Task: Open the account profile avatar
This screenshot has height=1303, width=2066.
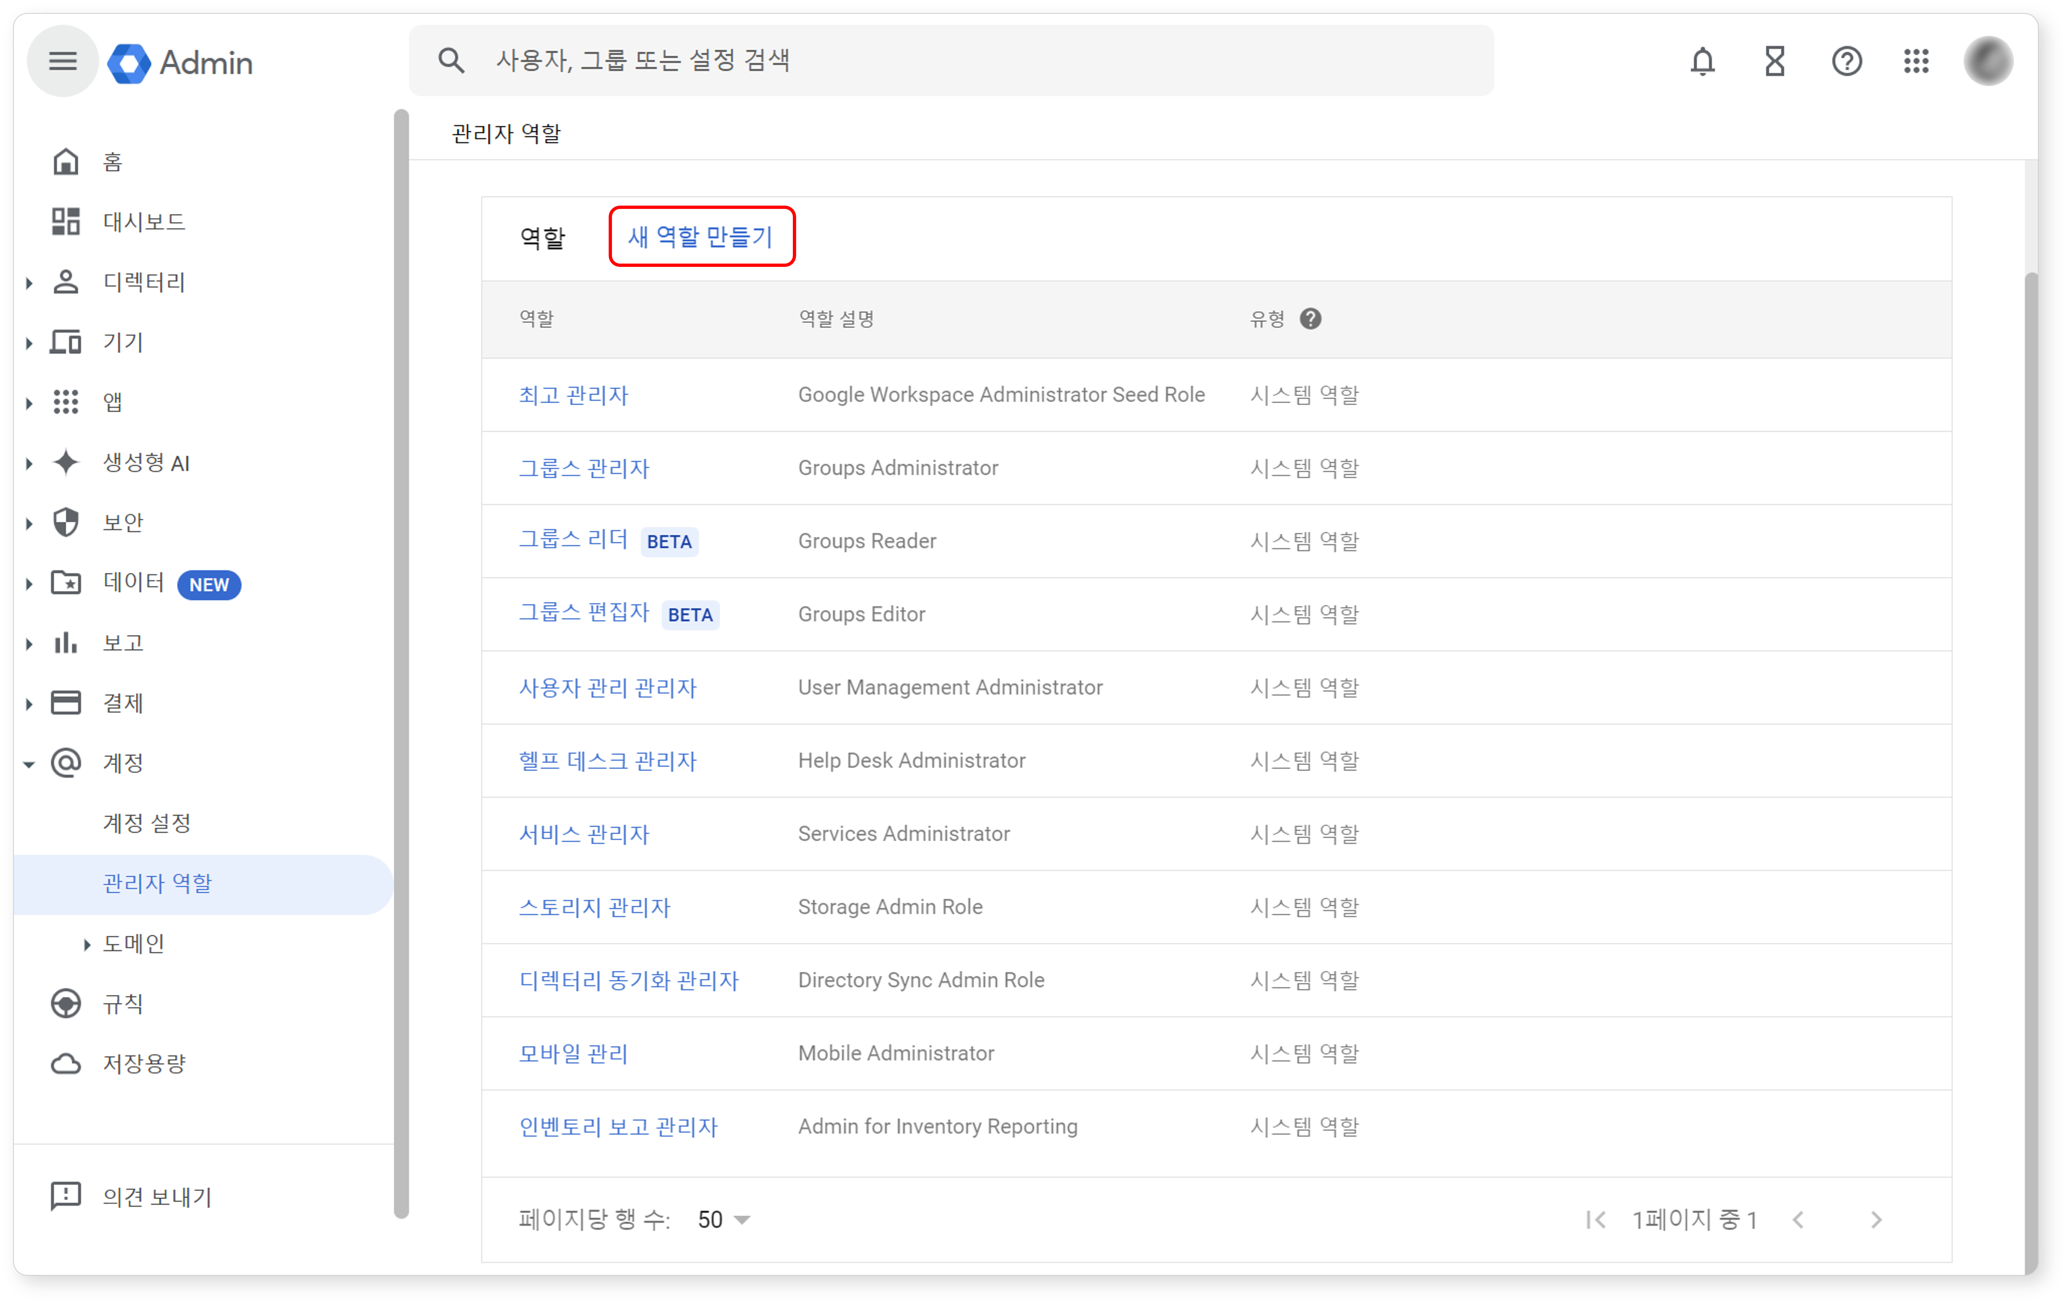Action: (1988, 61)
